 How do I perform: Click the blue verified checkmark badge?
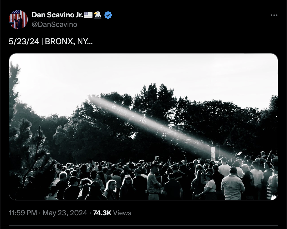tap(108, 15)
